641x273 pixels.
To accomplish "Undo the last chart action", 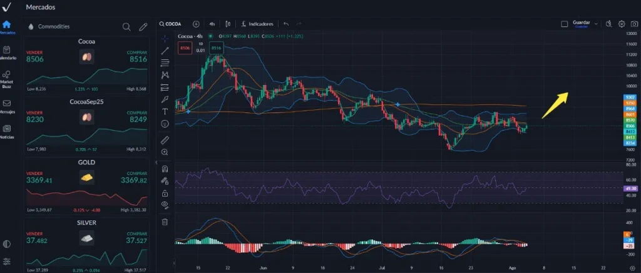I will point(286,24).
